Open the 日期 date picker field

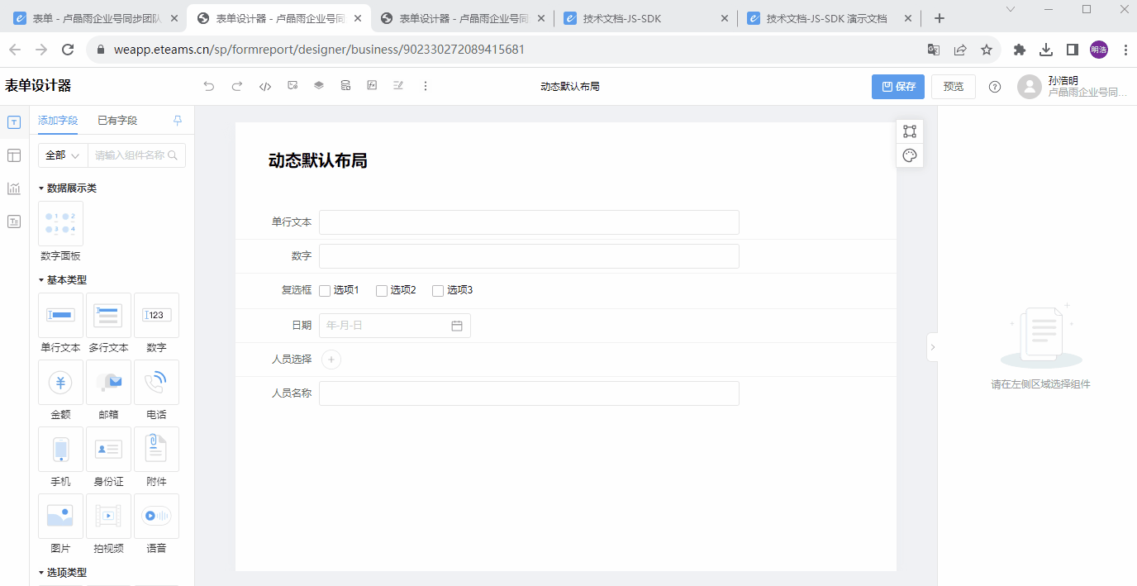click(394, 326)
